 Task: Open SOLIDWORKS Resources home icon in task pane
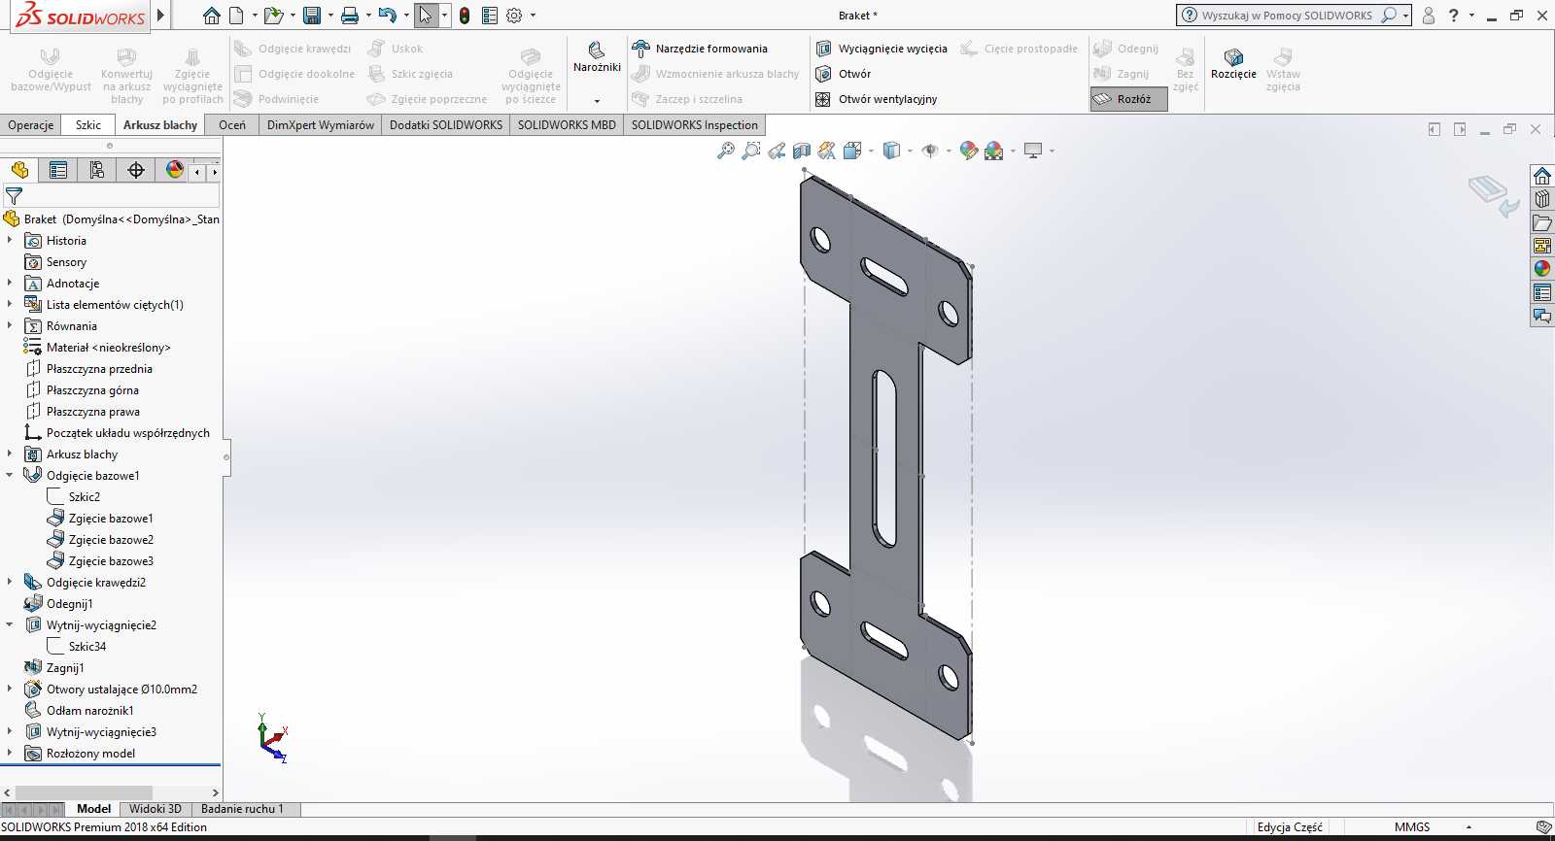pos(1542,176)
